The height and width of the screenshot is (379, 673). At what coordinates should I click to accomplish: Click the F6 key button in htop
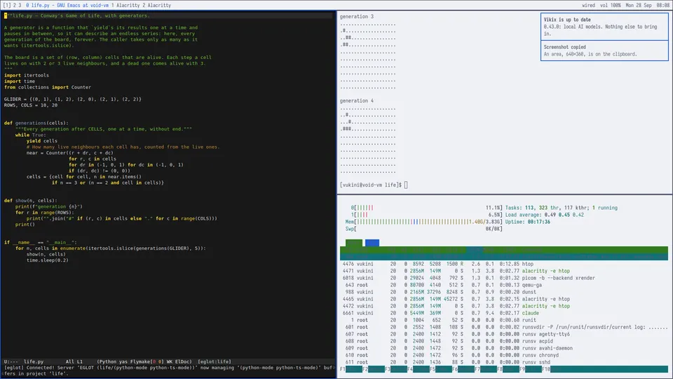coord(463,369)
